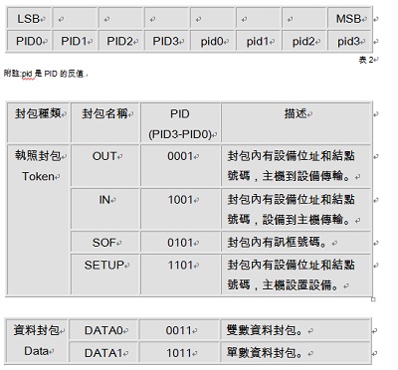Click the OUT packet name cell

click(x=105, y=165)
